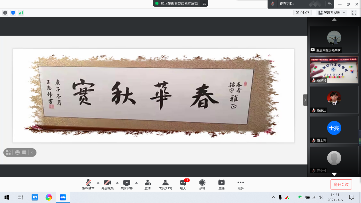
Task: Enter fullscreen mode with the fullscreen icon
Action: pyautogui.click(x=354, y=13)
